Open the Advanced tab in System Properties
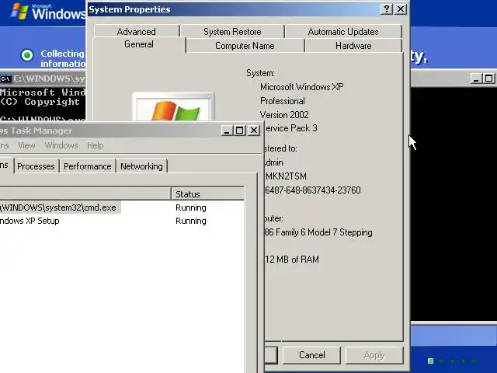 coord(137,32)
